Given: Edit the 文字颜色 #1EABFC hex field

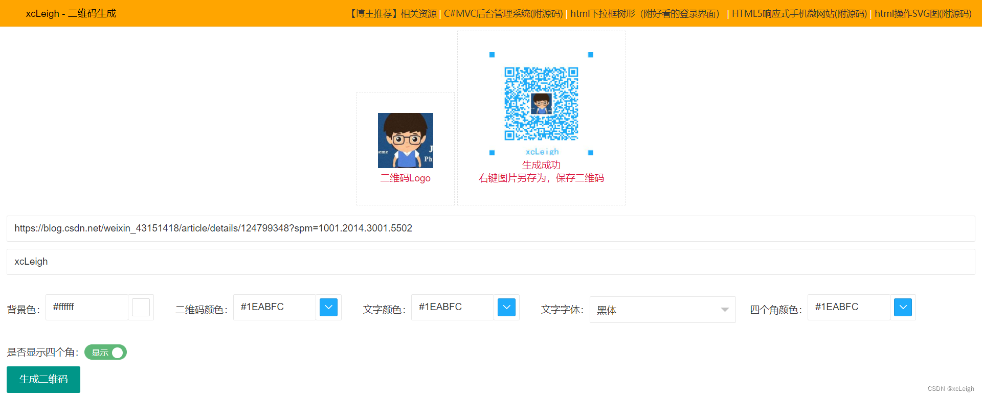Looking at the screenshot, I should [x=453, y=307].
